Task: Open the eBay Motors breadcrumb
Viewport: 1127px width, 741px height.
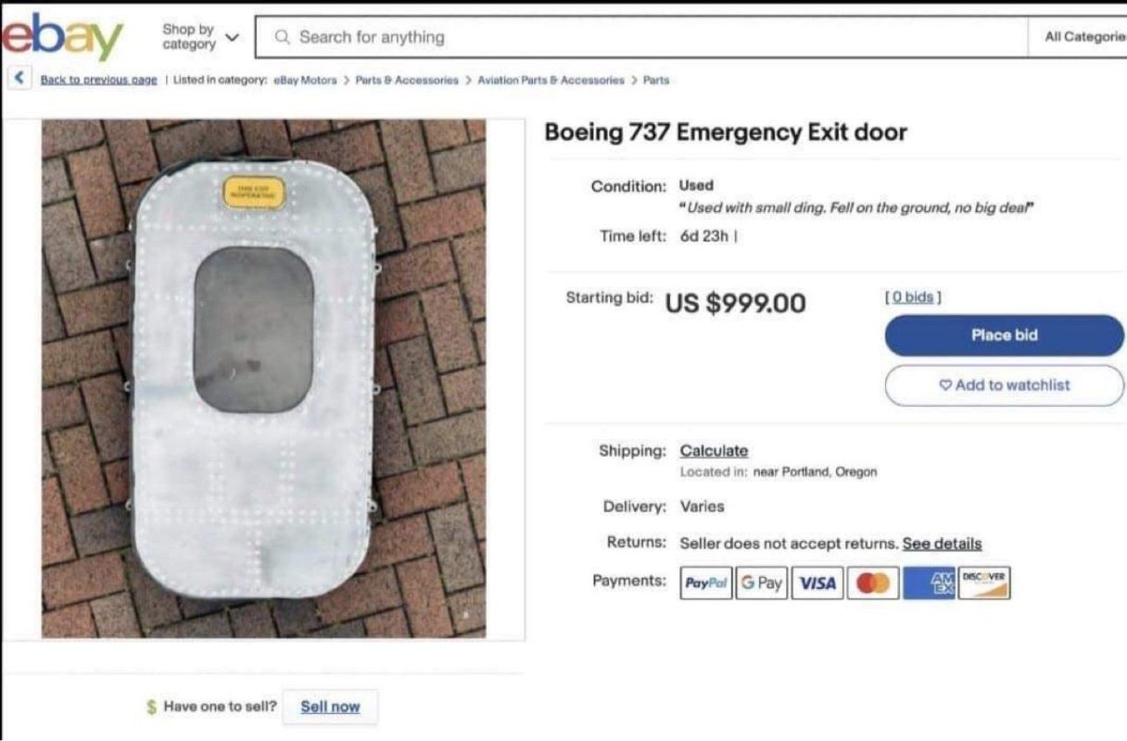Action: pos(305,80)
